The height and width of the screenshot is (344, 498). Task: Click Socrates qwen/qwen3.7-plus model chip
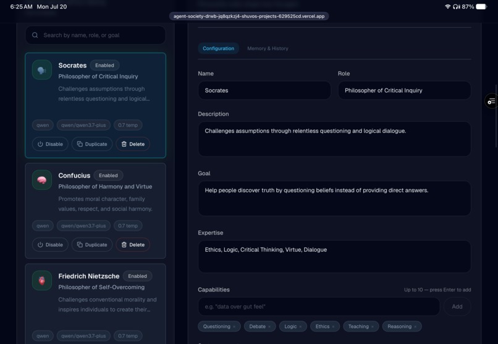tap(83, 125)
